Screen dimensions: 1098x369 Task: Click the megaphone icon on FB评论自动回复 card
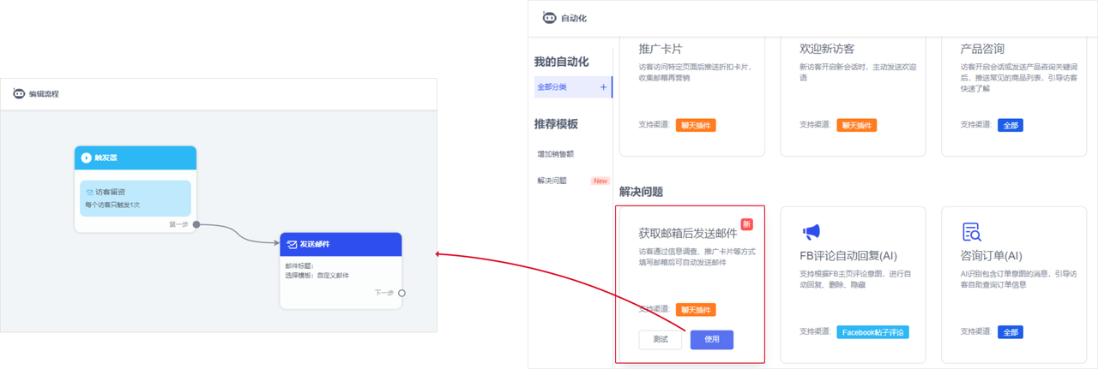pyautogui.click(x=811, y=232)
